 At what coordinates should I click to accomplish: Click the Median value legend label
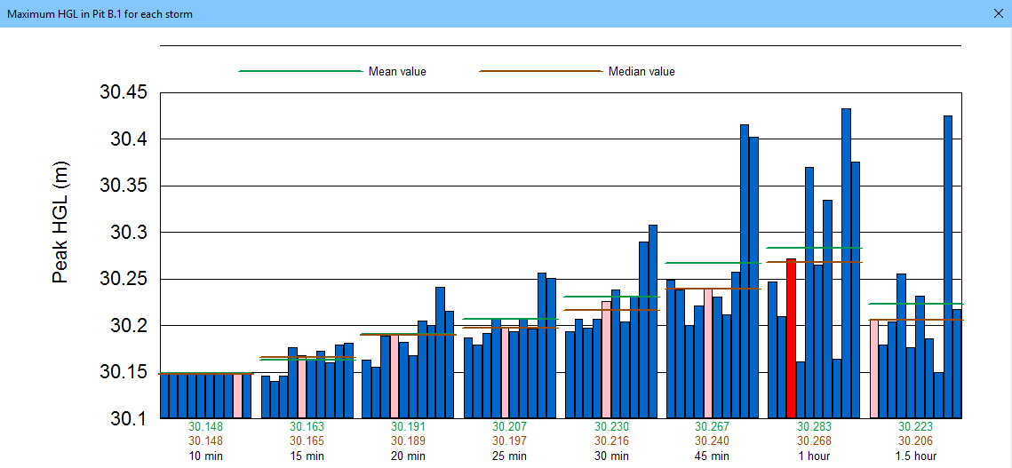pos(641,72)
